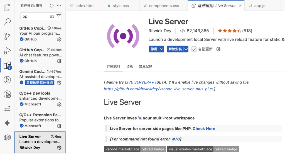Viewport: 285px width, 154px height.
Task: Open the Run and Debug view
Action: 7,51
